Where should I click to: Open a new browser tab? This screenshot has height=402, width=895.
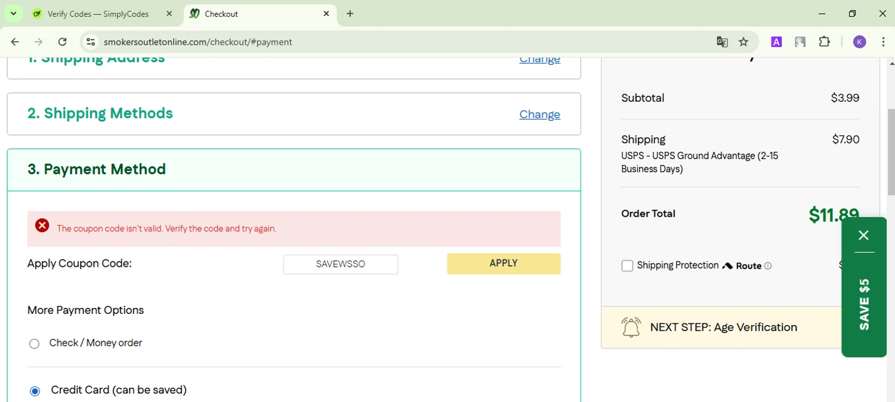[350, 14]
